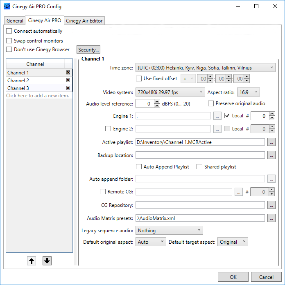Viewport: 285px width, 285px height.
Task: Confirm settings with OK button
Action: (233, 277)
